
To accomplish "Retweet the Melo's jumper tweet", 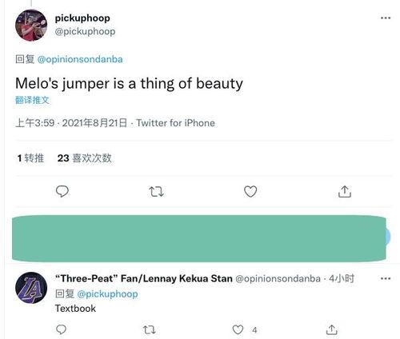I will pyautogui.click(x=156, y=192).
